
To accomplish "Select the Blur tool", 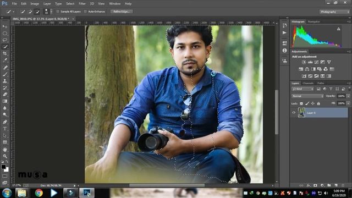I will coord(5,108).
